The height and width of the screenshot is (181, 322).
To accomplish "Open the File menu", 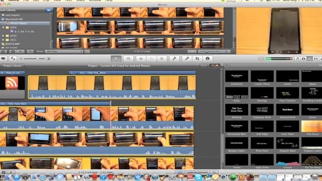I will click(x=26, y=1).
